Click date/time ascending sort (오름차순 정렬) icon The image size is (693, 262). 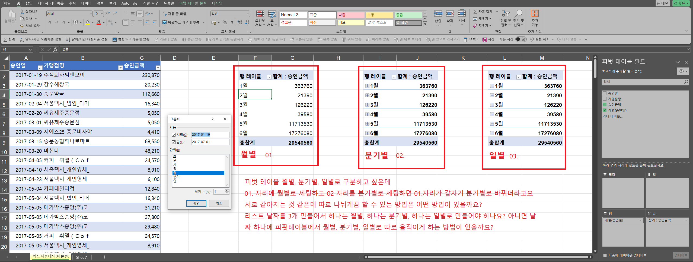point(22,39)
